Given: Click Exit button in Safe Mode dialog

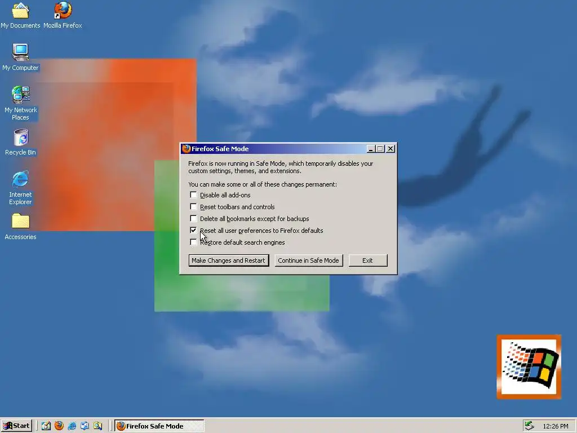Looking at the screenshot, I should (x=367, y=260).
